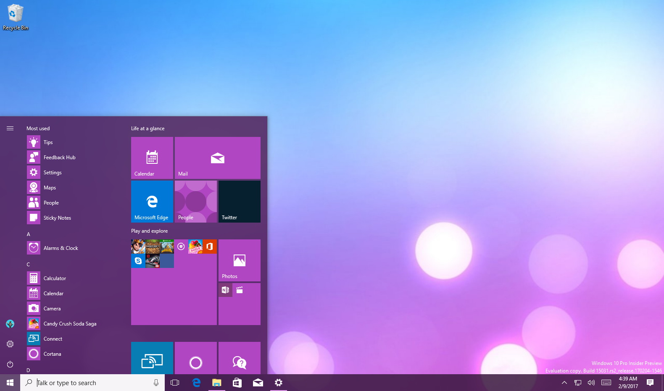
Task: Open the Camera app
Action: coord(76,309)
